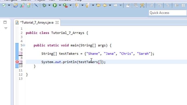Viewport: 187px width, 105px height.
Task: Open the Previous Annotation dropdown arrow
Action: click(93, 5)
